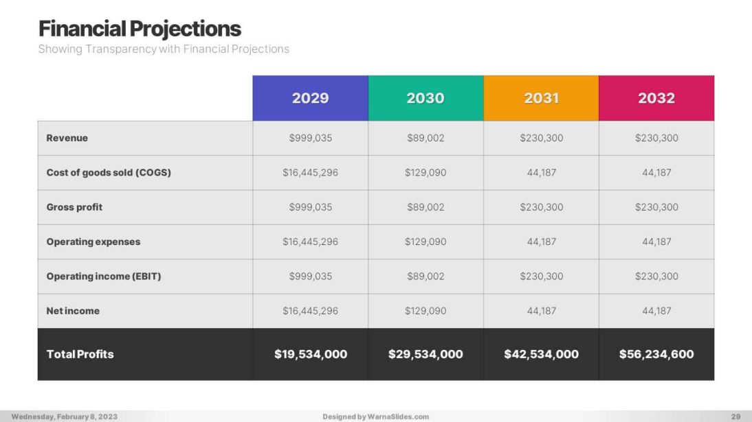Click the Financial Projections title
752x422 pixels.
(x=140, y=29)
